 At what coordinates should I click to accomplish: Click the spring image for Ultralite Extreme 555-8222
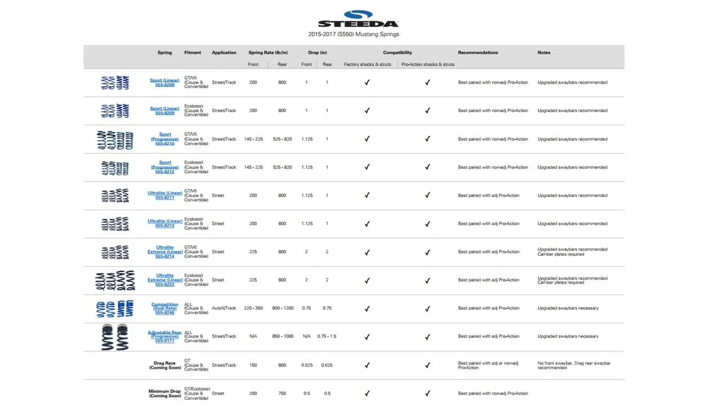point(115,280)
